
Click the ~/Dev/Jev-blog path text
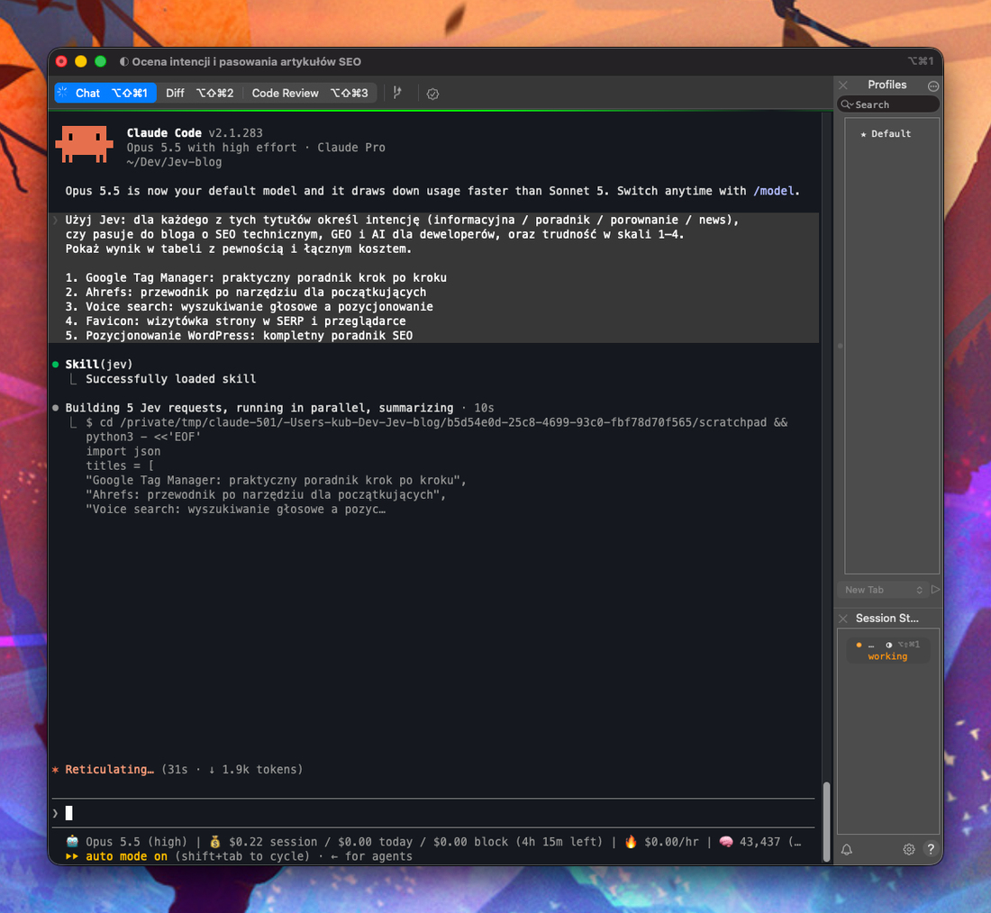175,162
